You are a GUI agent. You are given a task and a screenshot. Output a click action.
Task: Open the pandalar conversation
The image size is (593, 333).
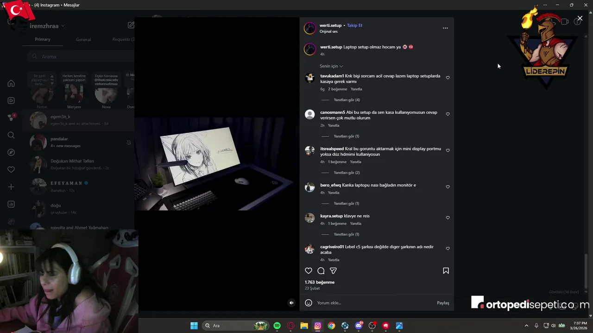(79, 142)
